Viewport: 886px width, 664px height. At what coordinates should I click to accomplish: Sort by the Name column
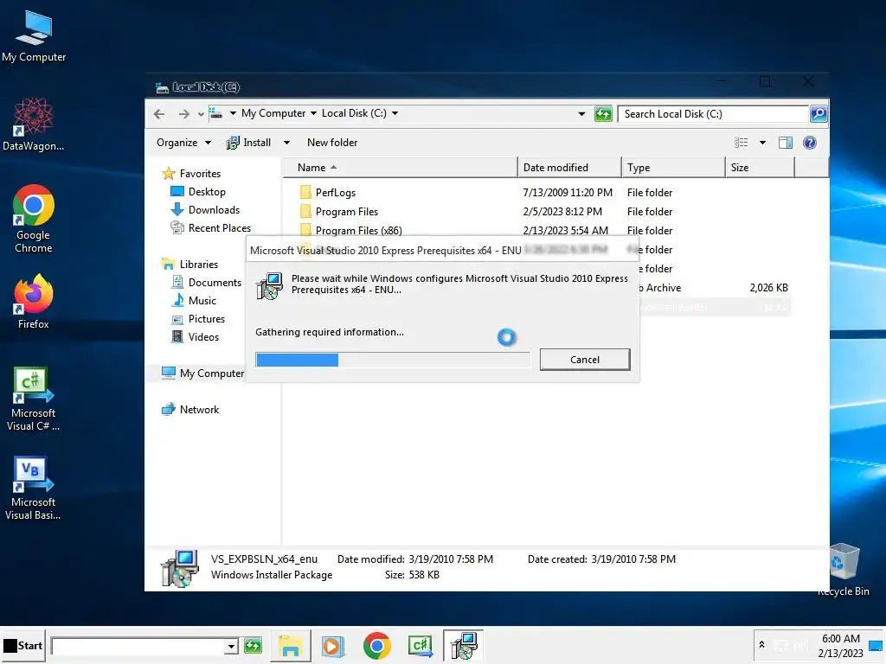(400, 168)
